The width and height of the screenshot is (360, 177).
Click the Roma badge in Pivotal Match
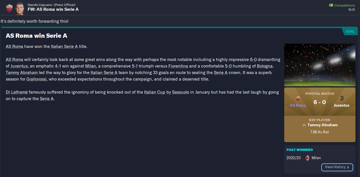coord(298,98)
